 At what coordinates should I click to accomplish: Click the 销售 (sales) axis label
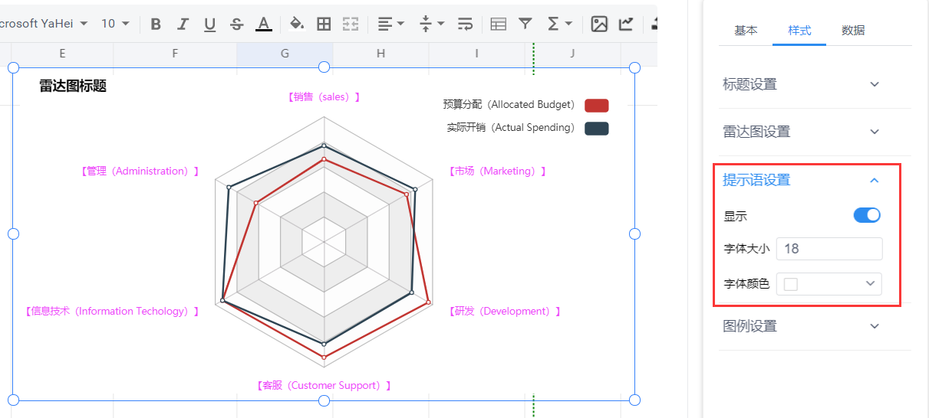[x=324, y=97]
